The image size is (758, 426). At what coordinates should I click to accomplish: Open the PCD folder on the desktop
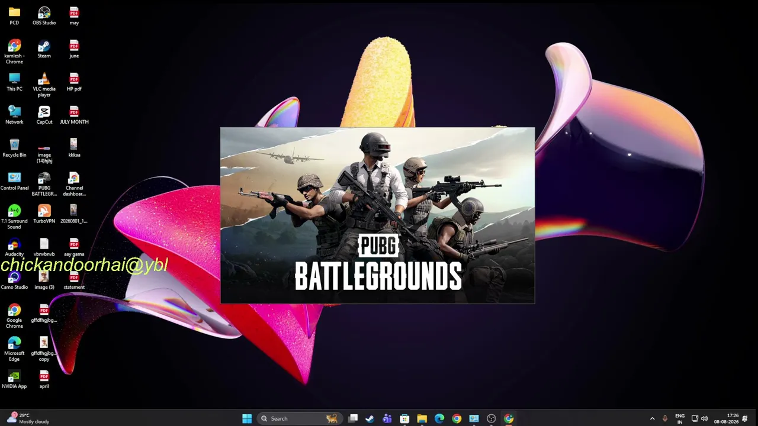point(14,16)
